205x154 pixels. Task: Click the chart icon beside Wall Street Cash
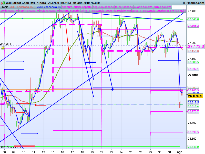click(3, 3)
